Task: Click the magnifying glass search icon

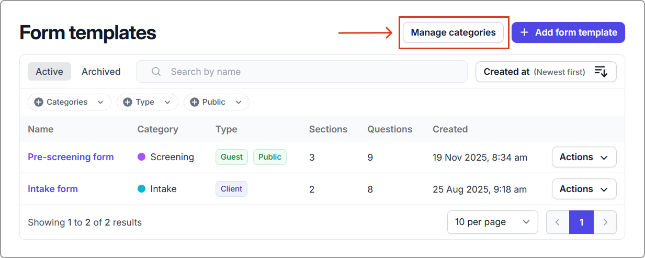Action: point(156,72)
